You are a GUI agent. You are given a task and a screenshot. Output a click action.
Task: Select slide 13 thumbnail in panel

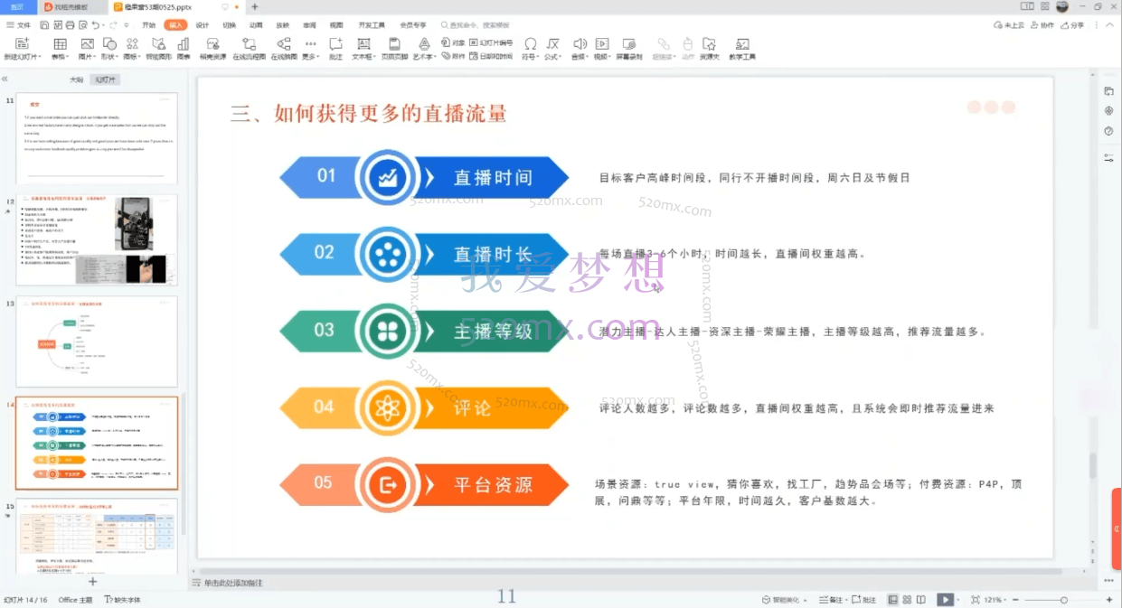97,341
